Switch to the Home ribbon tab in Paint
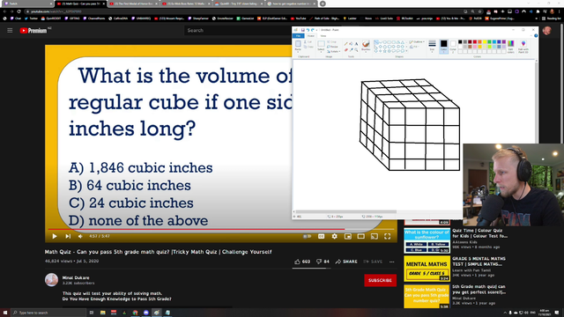Screen dimensions: 564x317 tap(311, 35)
